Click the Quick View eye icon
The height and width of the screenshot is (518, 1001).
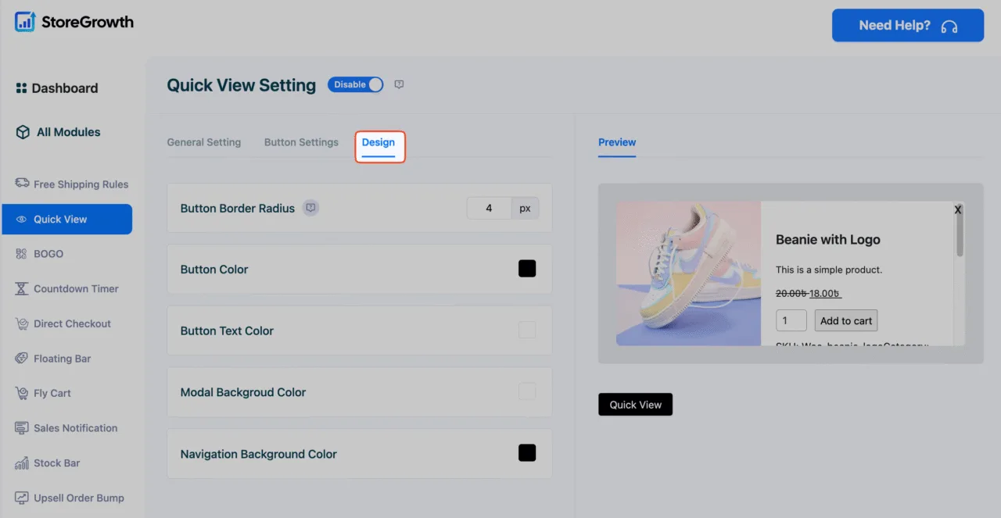[22, 220]
